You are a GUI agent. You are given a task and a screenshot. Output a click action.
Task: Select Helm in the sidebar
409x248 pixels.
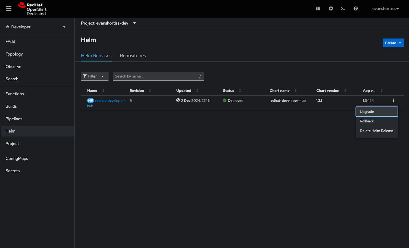pos(37,131)
